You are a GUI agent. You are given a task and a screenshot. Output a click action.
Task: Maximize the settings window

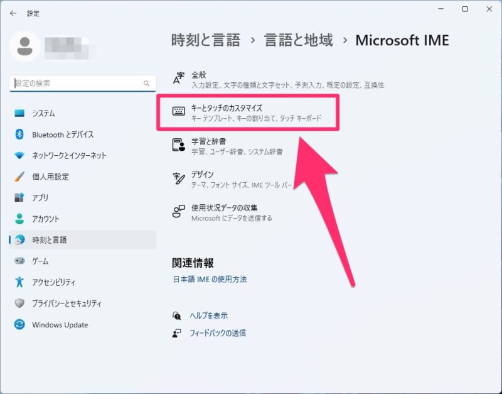click(465, 9)
